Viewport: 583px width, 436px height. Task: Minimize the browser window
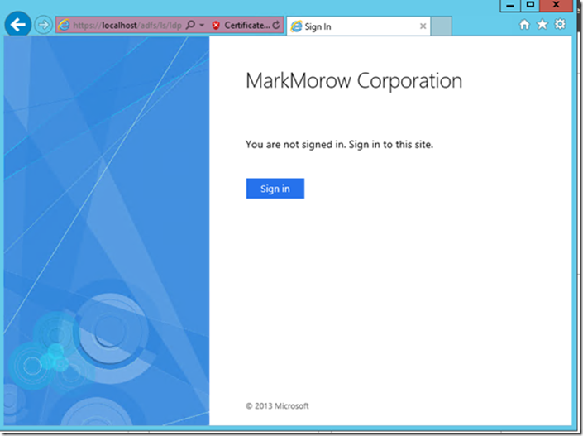510,5
